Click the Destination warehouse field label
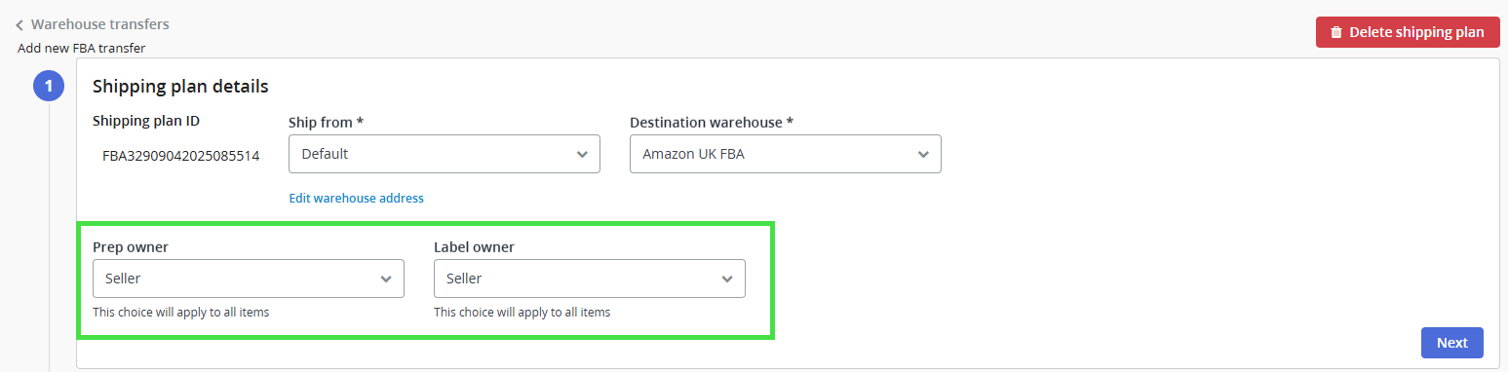1508x372 pixels. (712, 123)
